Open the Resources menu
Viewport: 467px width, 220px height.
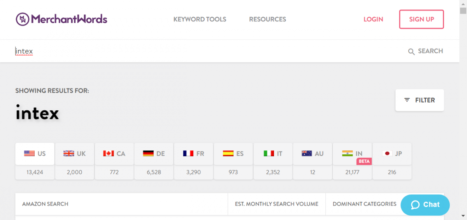point(267,19)
